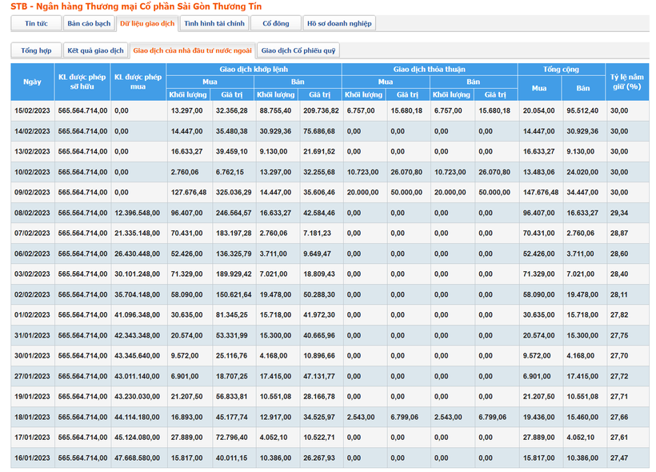656x472 pixels.
Task: Open the Hồ sơ doanh nghiệp tab
Action: pyautogui.click(x=339, y=24)
